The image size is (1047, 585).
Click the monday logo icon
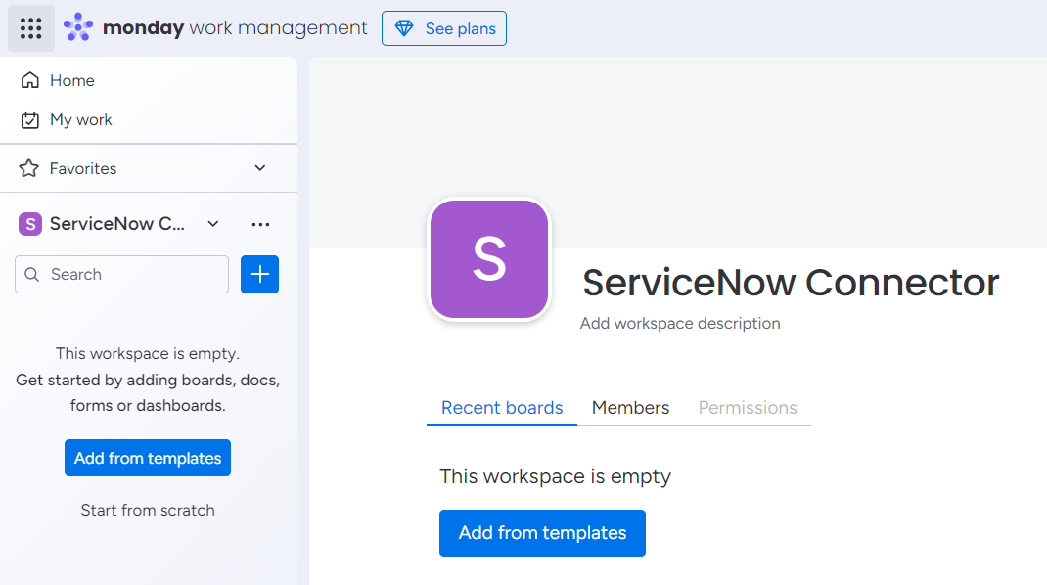(x=78, y=27)
